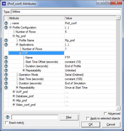Open help for Start Time (seconds) attribute
The height and width of the screenshot is (131, 124).
click(x=6, y=79)
